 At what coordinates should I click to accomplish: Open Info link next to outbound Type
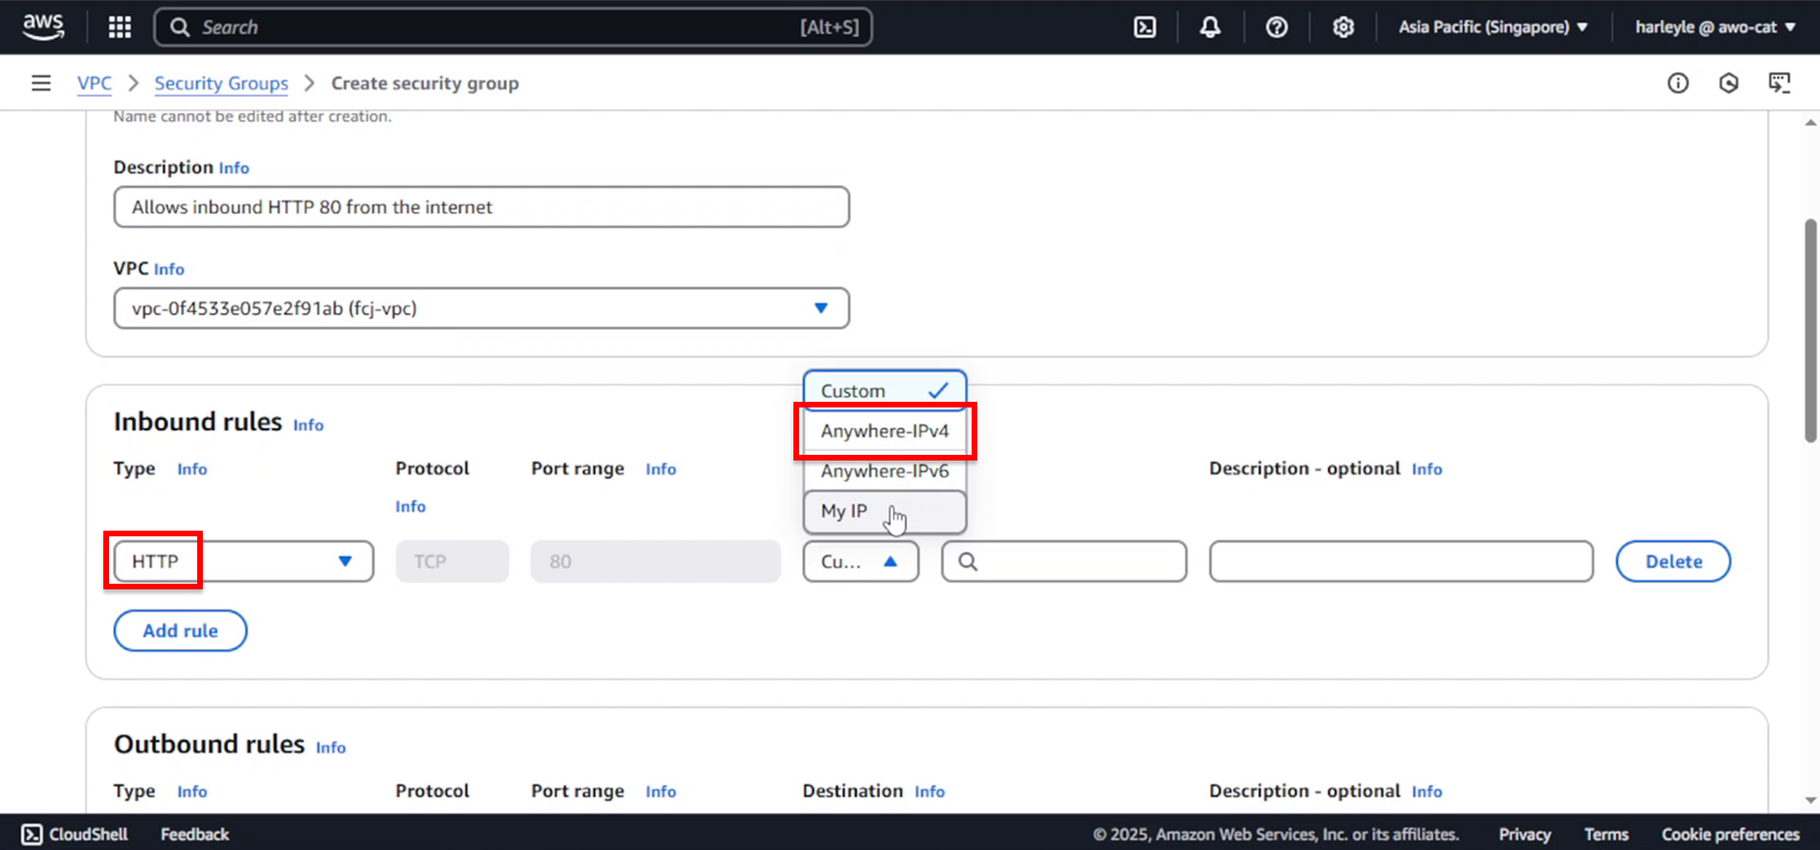191,791
